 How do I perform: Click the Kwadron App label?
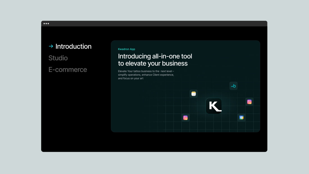[x=126, y=49]
